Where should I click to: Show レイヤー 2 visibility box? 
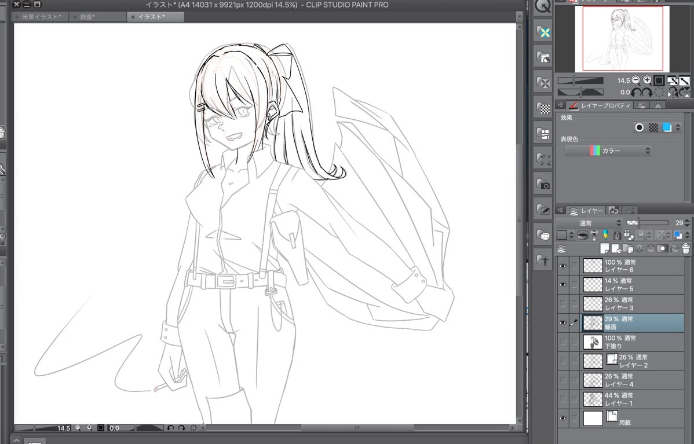[562, 361]
